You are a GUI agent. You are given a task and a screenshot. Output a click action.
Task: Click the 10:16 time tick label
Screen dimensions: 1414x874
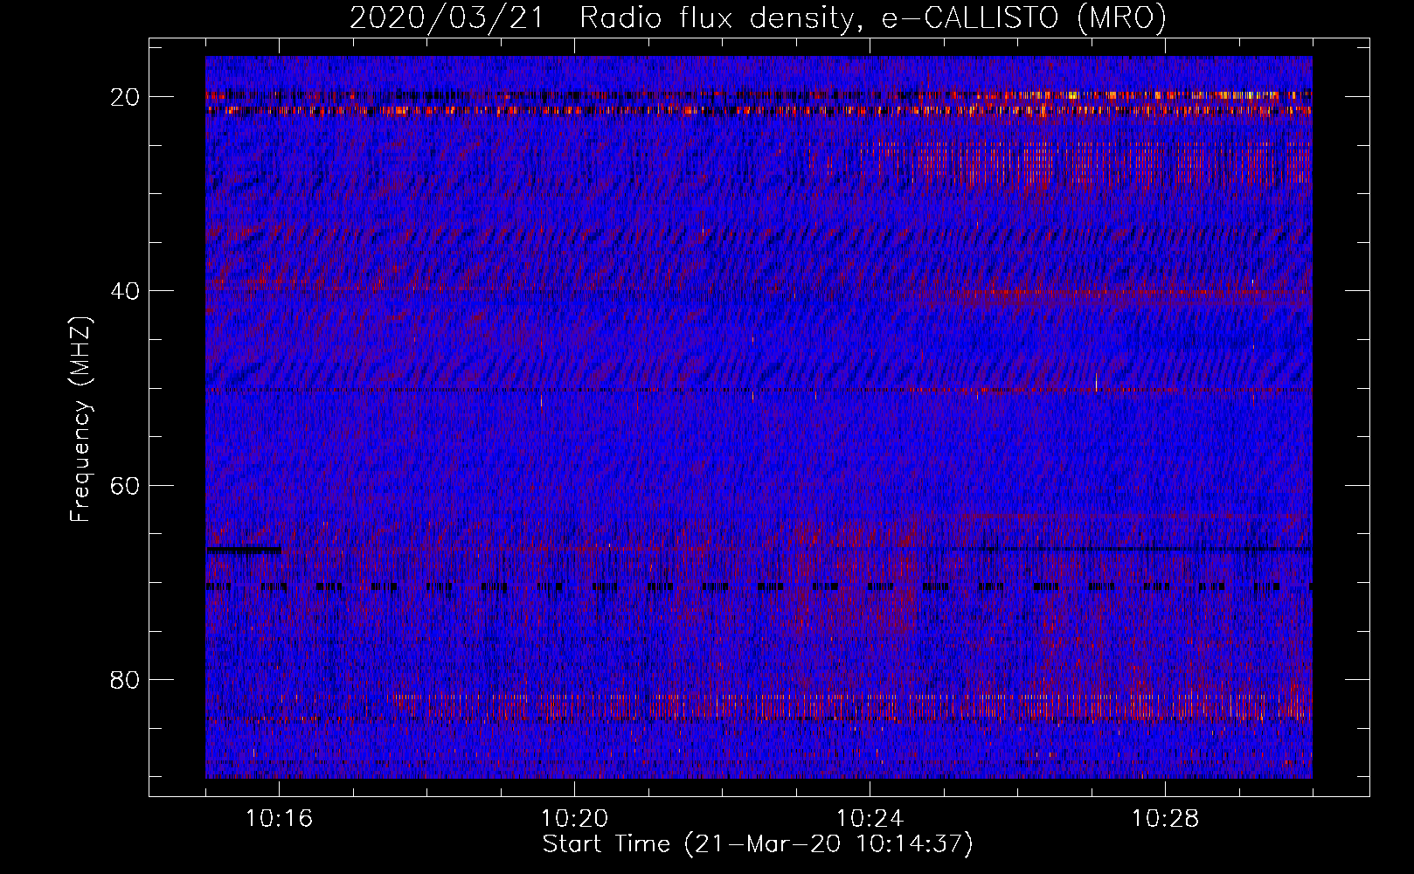[280, 819]
